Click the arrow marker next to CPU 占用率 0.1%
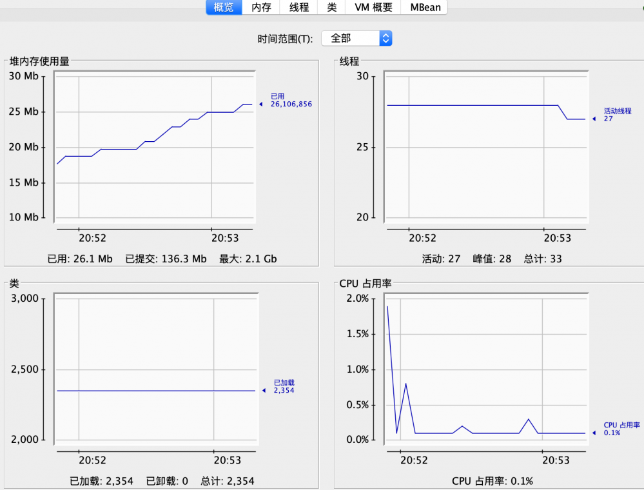 pos(596,434)
